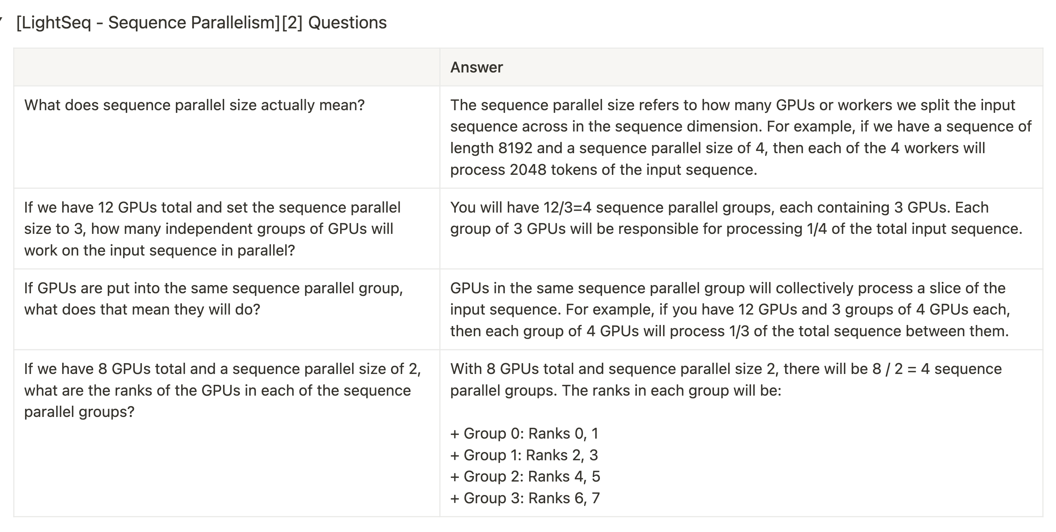Click the 'With 8 GPUs total' answer paragraph

pyautogui.click(x=726, y=379)
